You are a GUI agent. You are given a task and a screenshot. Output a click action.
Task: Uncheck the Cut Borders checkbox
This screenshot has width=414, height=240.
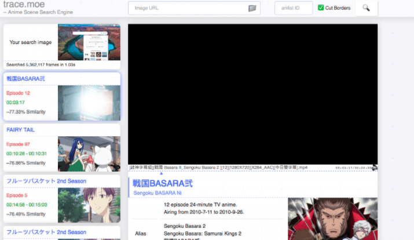pos(321,8)
